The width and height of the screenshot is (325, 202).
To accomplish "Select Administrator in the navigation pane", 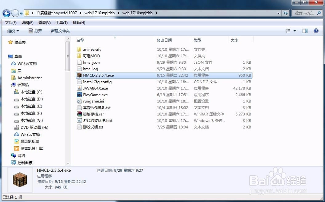I will (x=30, y=78).
